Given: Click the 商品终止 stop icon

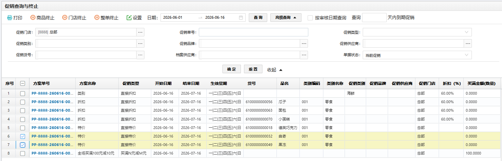Looking at the screenshot, I should tap(33, 18).
